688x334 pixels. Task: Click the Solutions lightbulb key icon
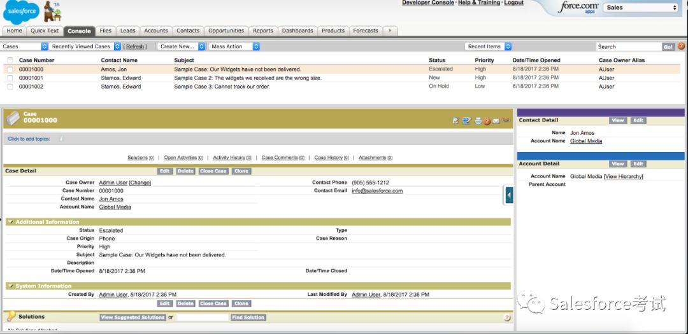click(x=11, y=316)
